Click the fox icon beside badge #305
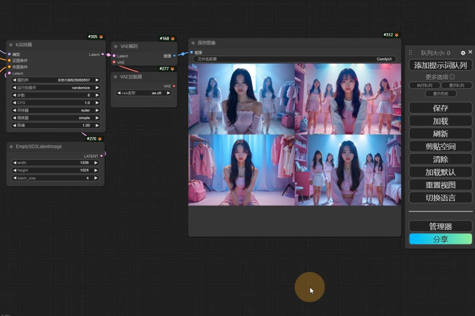The height and width of the screenshot is (316, 475). (101, 37)
